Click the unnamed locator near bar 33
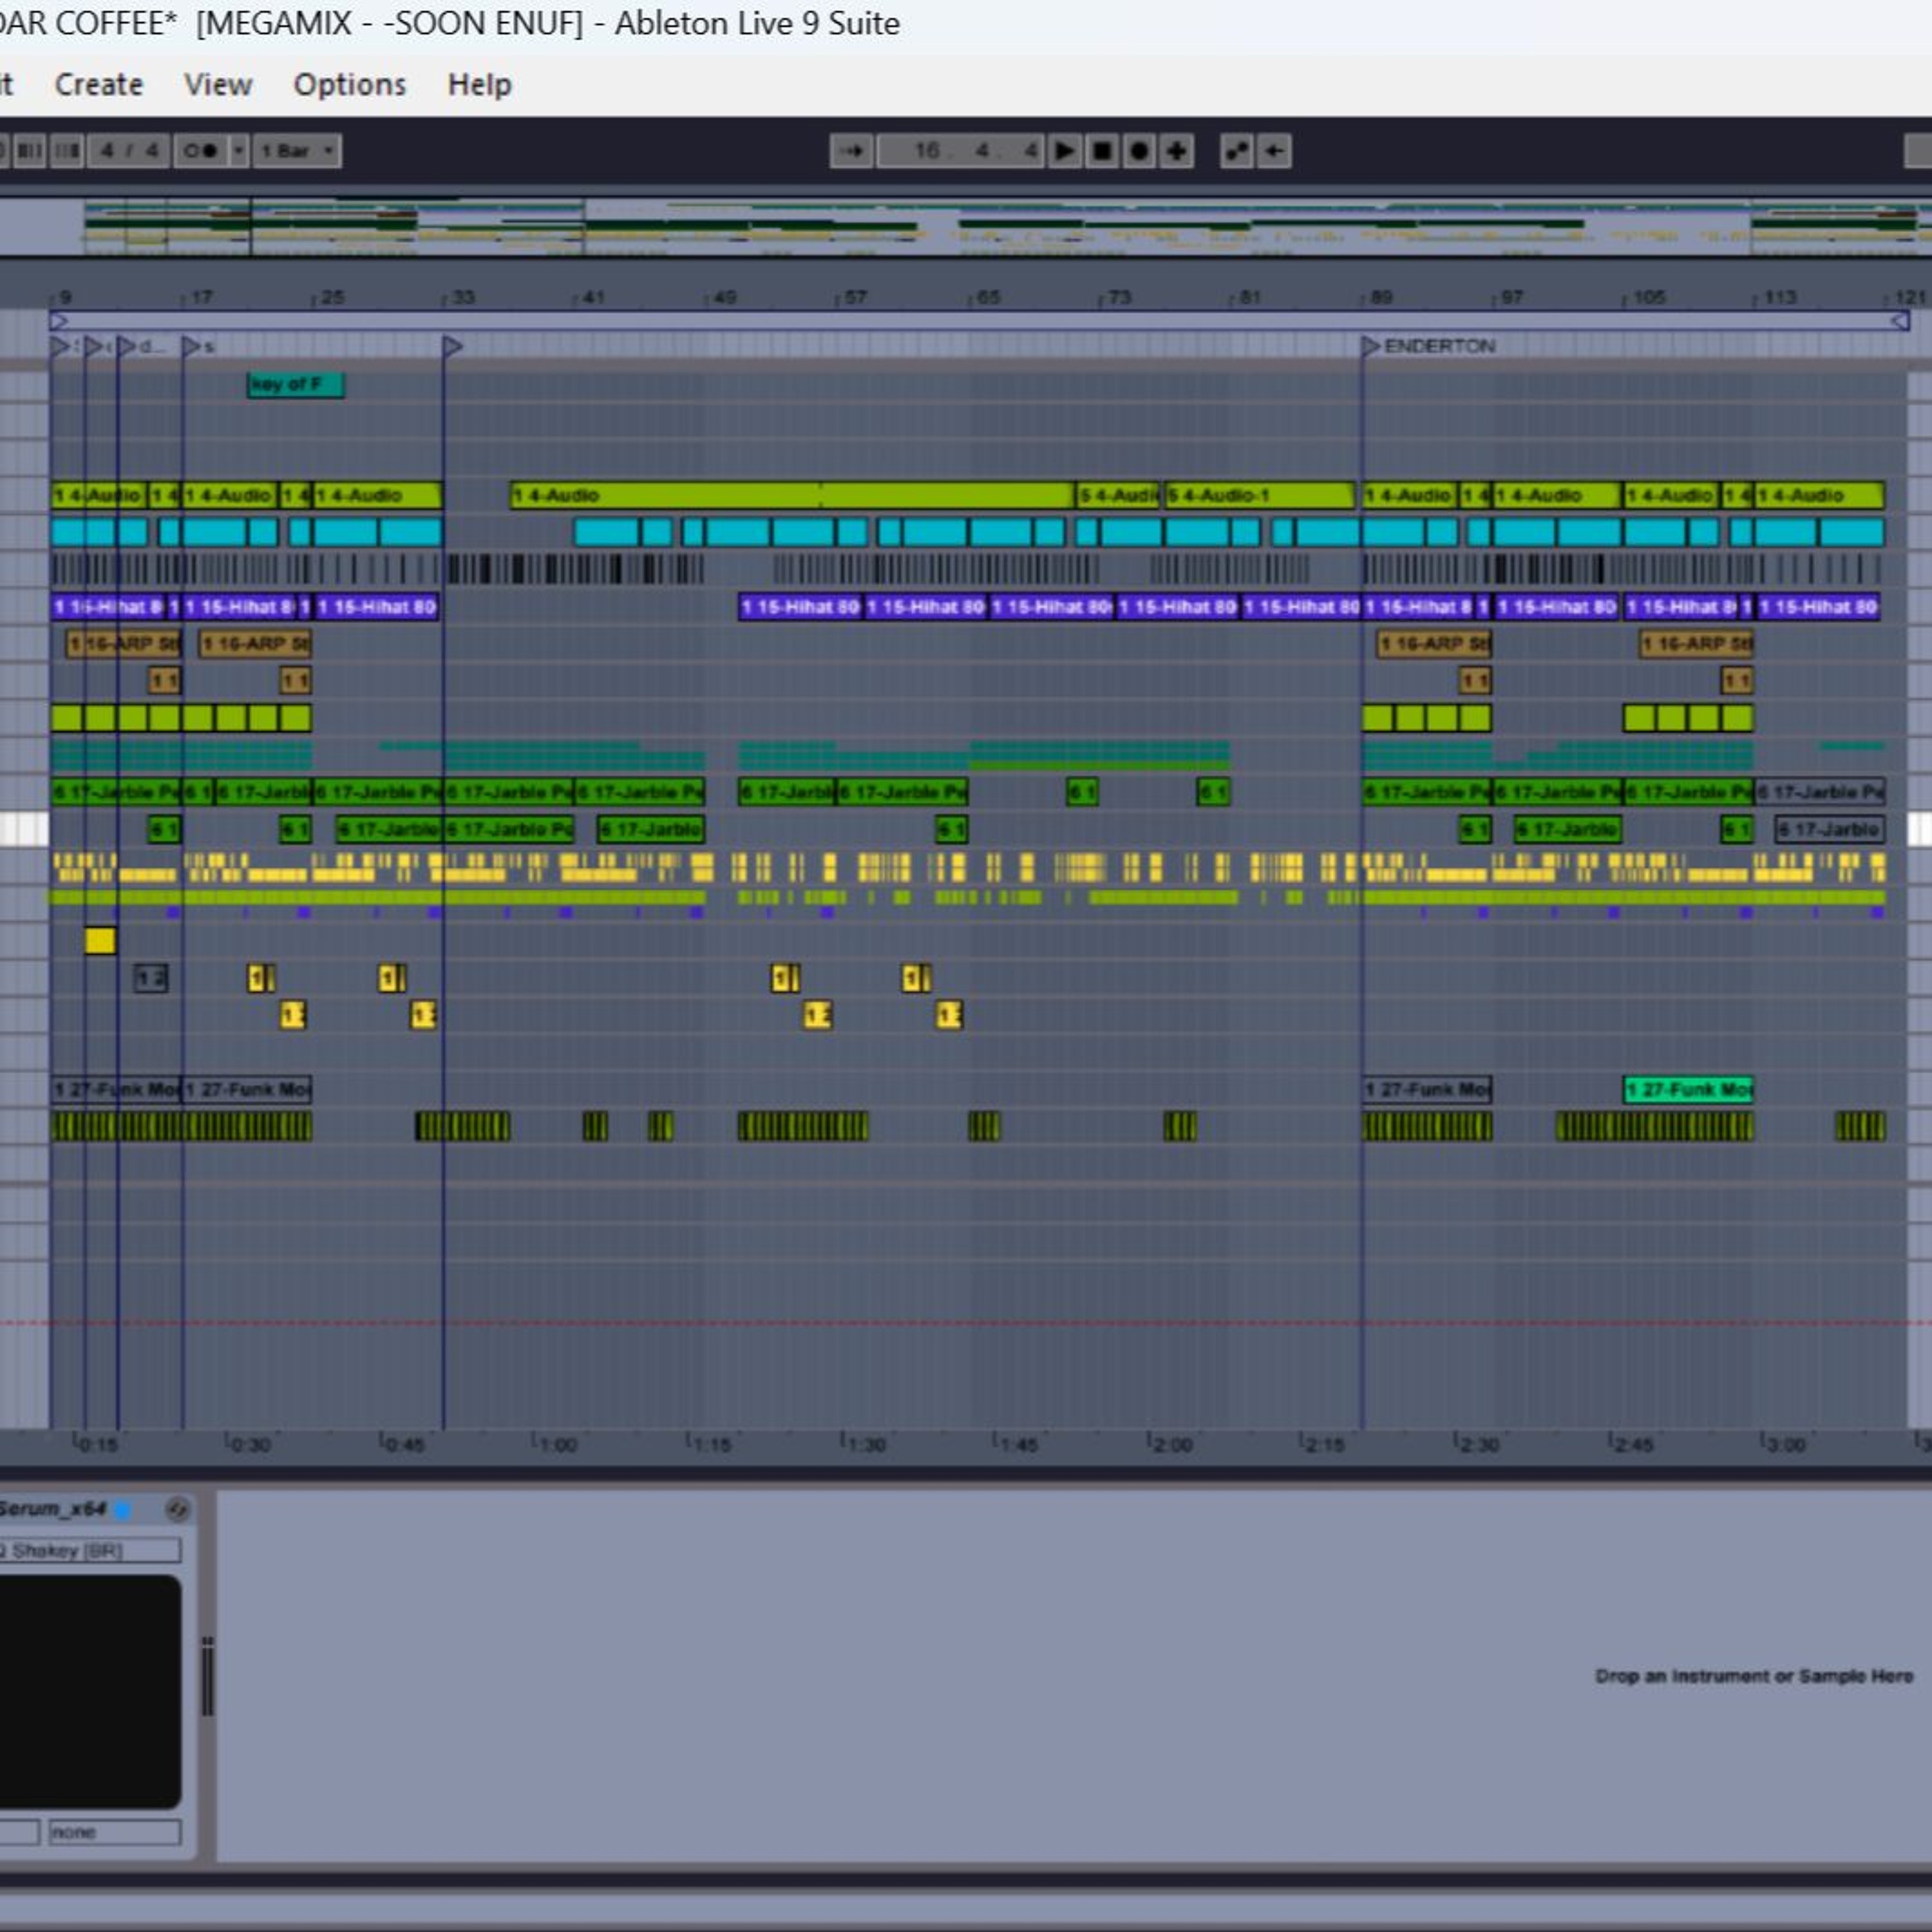The height and width of the screenshot is (1932, 1932). tap(452, 346)
